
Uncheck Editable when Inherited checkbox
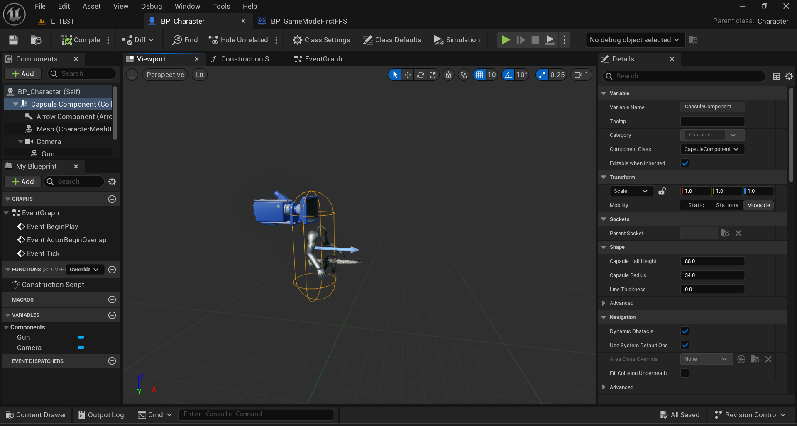click(685, 163)
